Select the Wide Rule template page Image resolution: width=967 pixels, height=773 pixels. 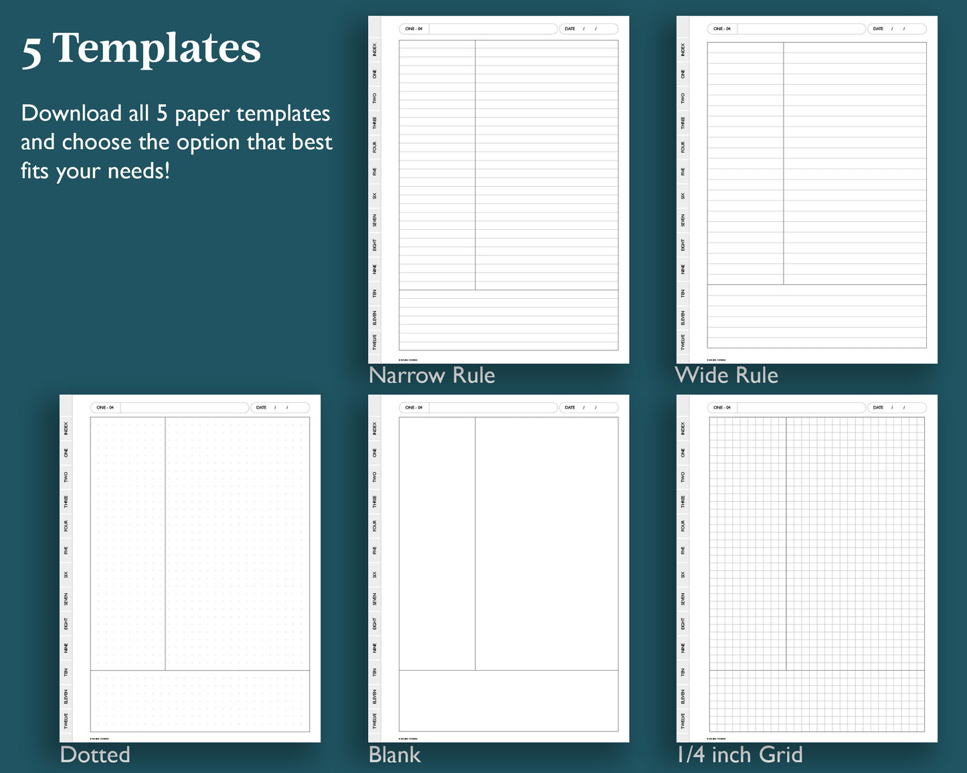click(807, 190)
